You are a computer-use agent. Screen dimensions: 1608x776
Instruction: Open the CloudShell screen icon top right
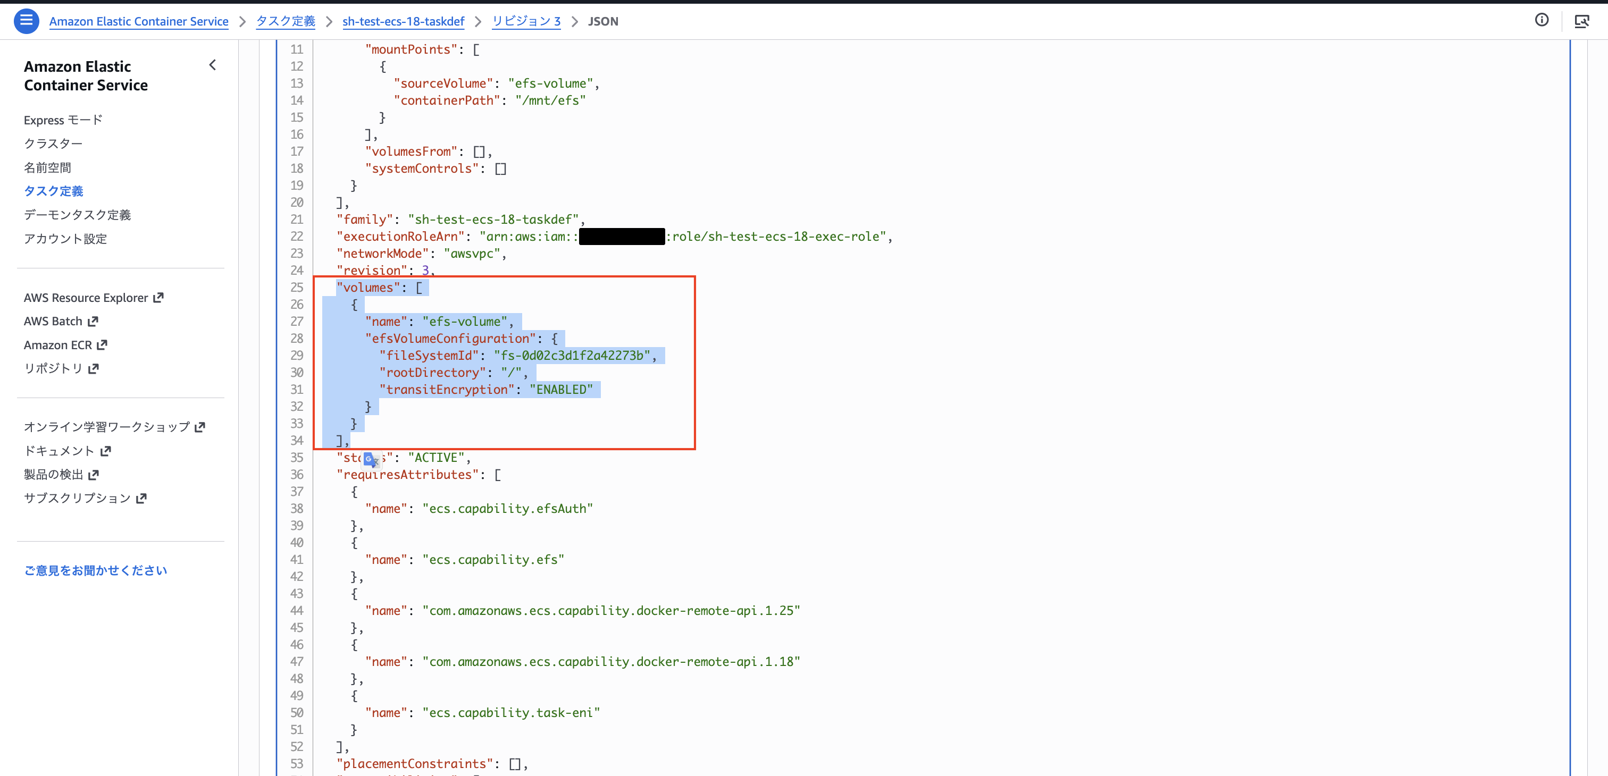pyautogui.click(x=1581, y=21)
